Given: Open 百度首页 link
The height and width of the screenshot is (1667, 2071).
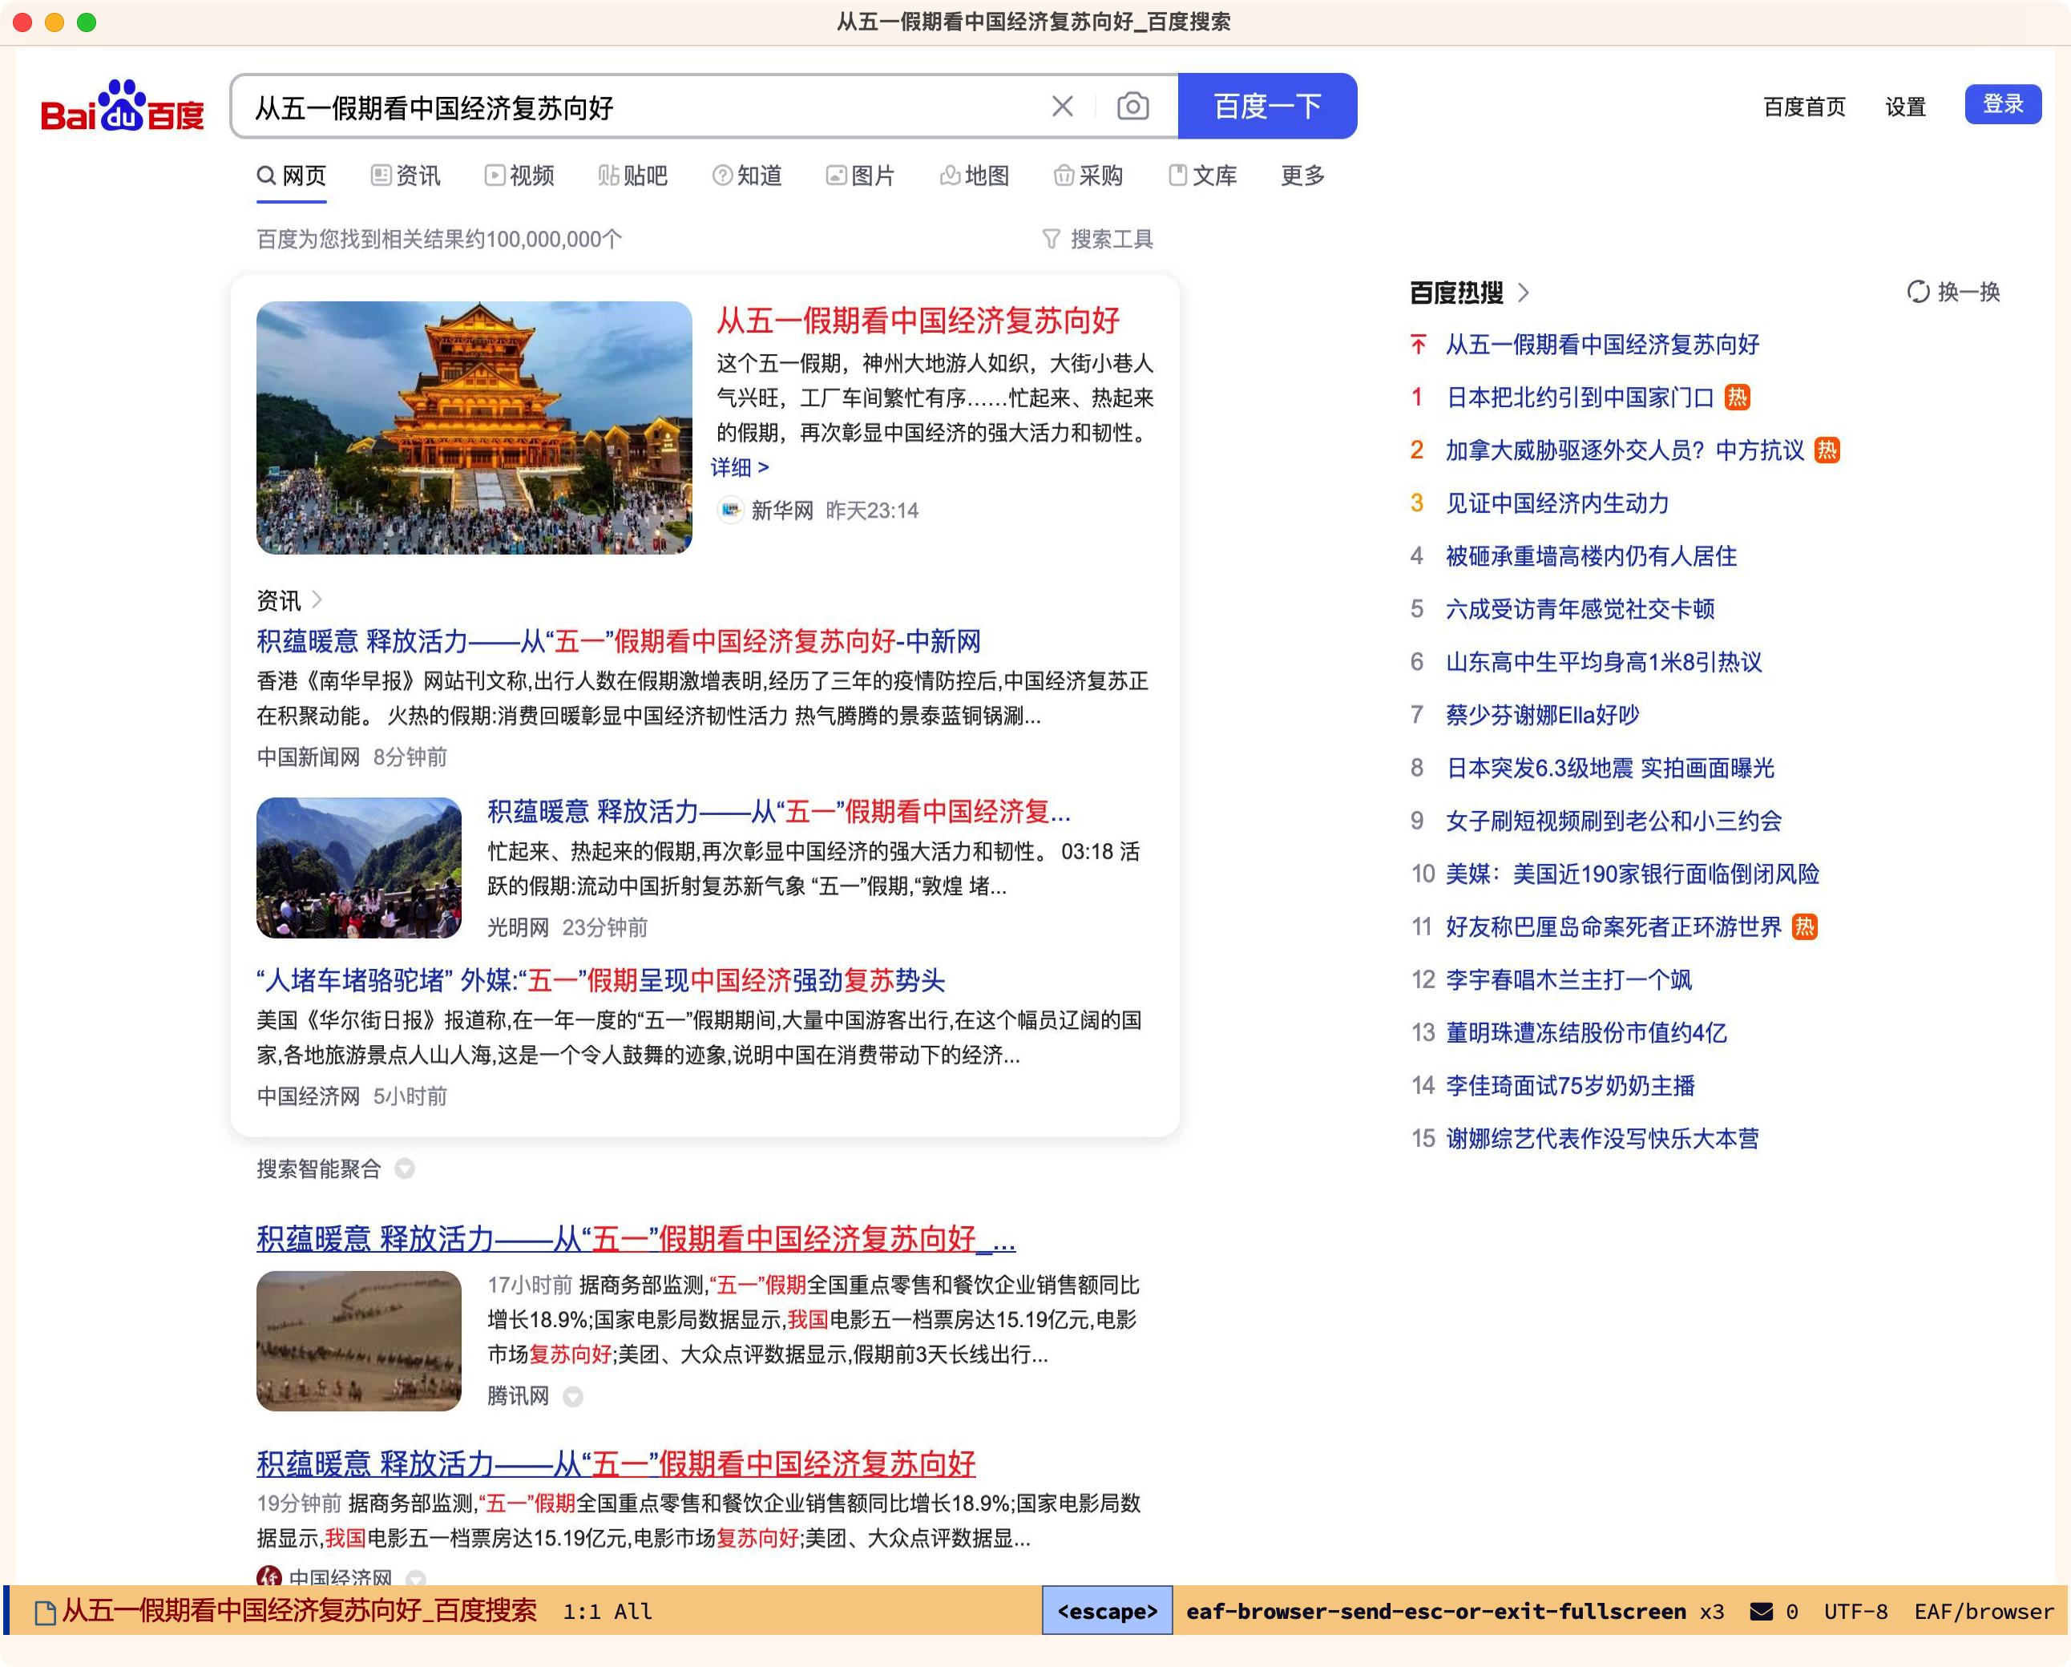Looking at the screenshot, I should tap(1804, 106).
